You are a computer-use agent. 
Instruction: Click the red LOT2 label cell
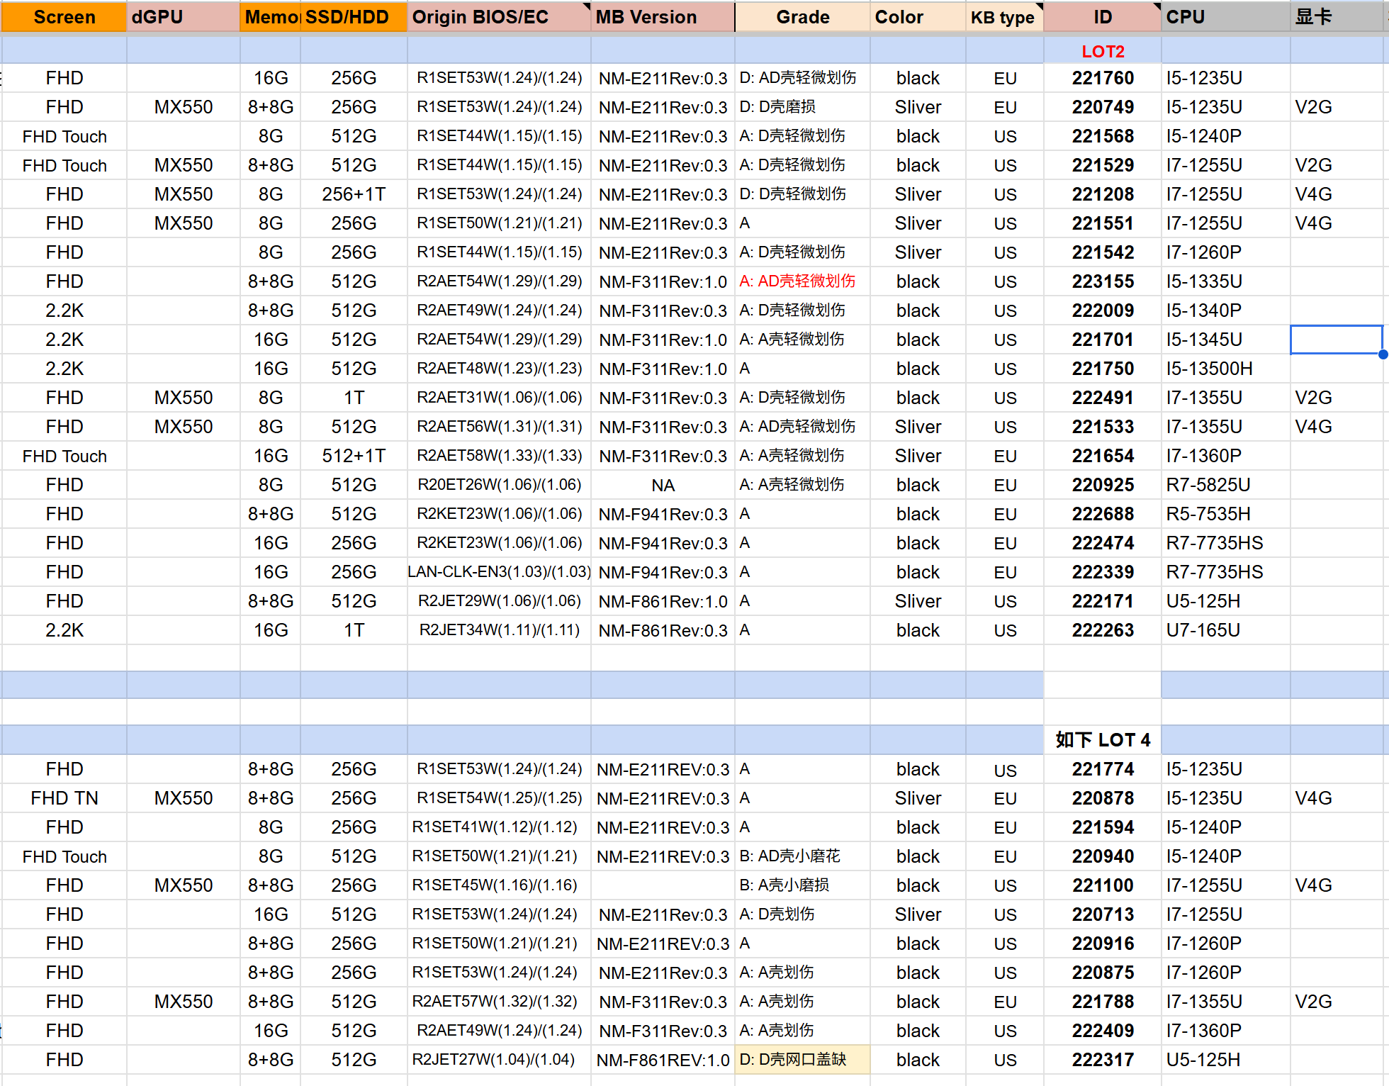tap(1102, 51)
